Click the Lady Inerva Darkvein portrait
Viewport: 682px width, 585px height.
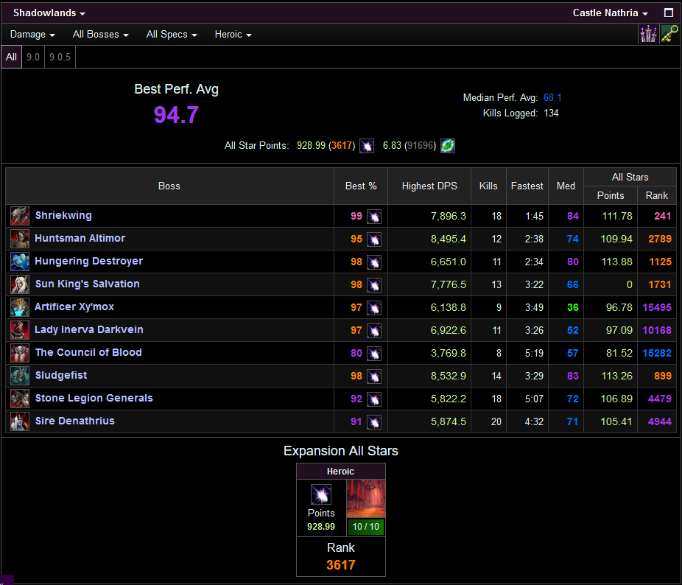pyautogui.click(x=20, y=330)
